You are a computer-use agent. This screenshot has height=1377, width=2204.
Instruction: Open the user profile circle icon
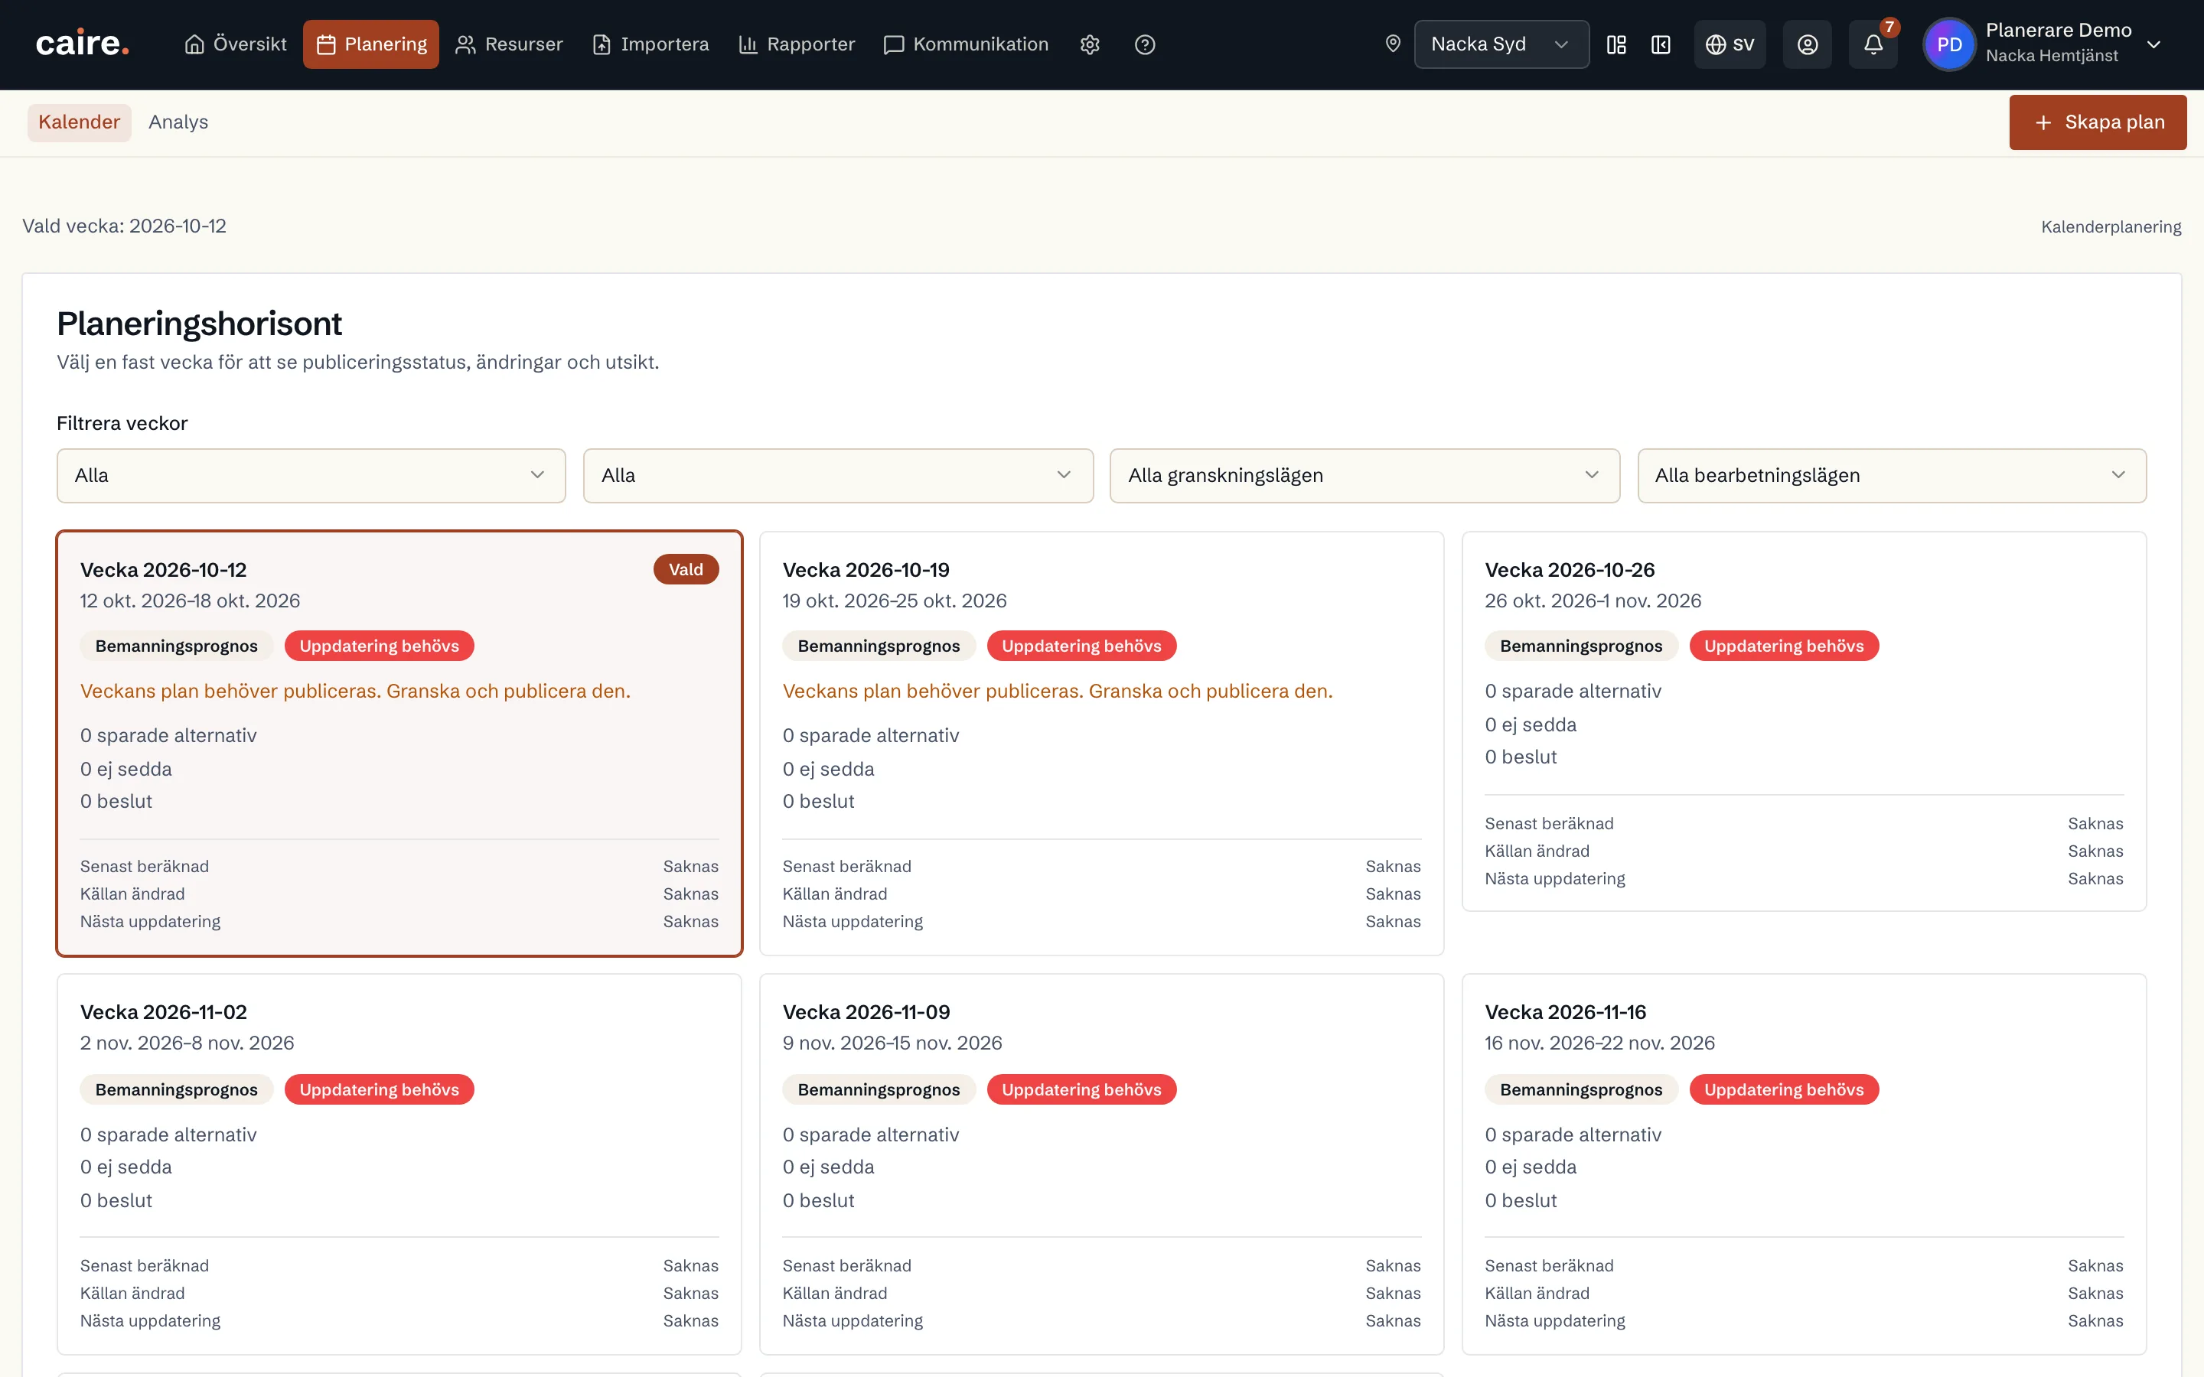(x=1807, y=44)
